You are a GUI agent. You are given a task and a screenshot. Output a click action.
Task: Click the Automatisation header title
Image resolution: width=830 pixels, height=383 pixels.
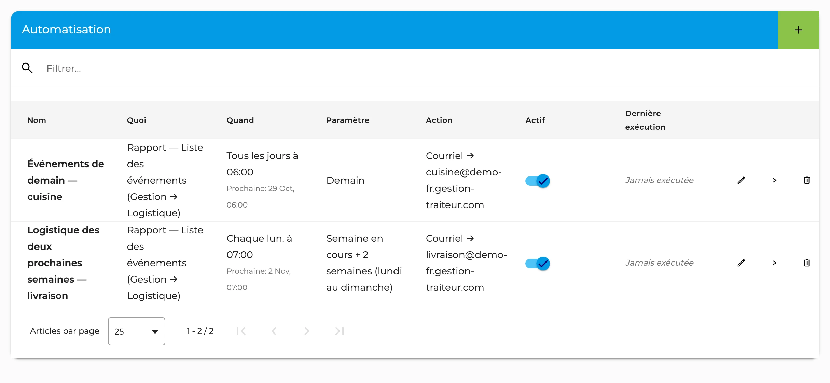pos(66,29)
